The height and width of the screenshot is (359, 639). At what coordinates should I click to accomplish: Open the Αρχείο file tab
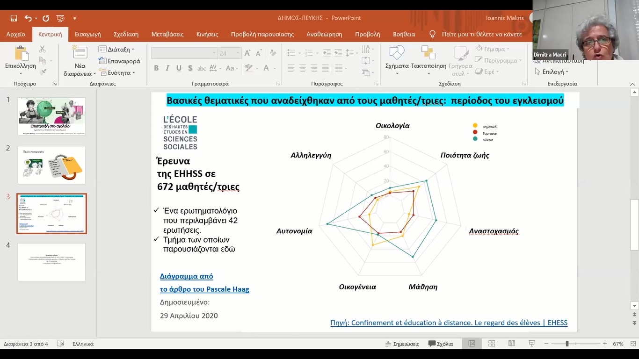(x=16, y=34)
